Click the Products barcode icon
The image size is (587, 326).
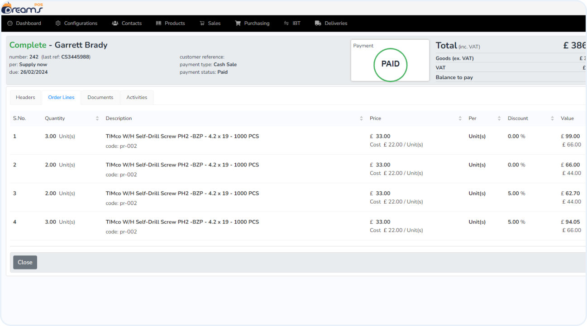tap(158, 24)
